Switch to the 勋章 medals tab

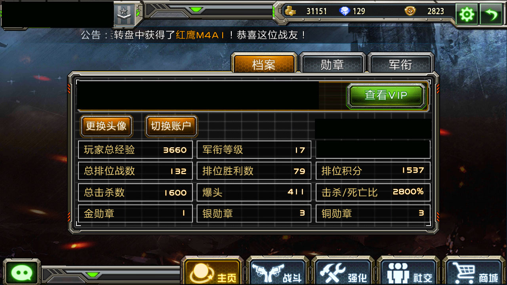tap(332, 64)
